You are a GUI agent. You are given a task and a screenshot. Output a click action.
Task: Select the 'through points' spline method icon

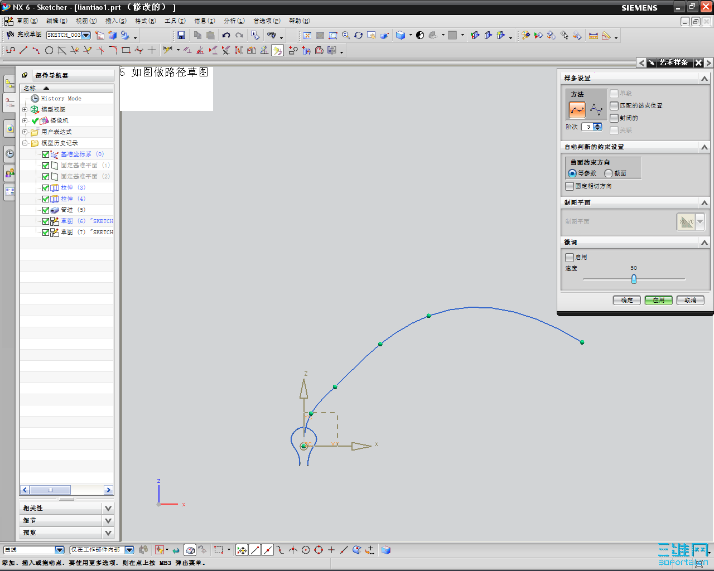(577, 109)
